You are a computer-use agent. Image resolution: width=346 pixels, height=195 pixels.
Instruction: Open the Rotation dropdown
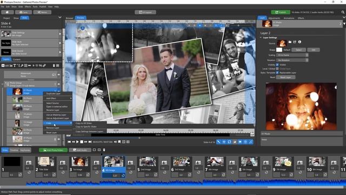(292, 60)
